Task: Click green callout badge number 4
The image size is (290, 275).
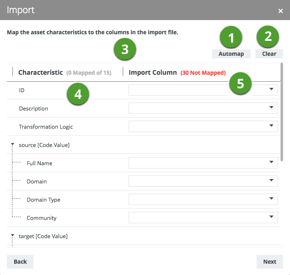Action: 78,94
